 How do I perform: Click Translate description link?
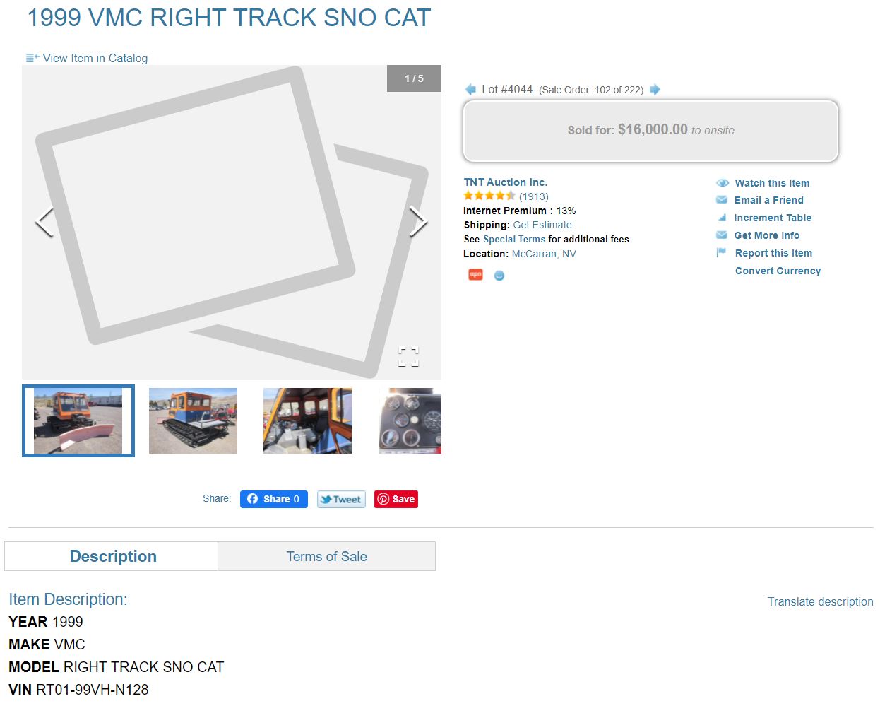pos(820,601)
